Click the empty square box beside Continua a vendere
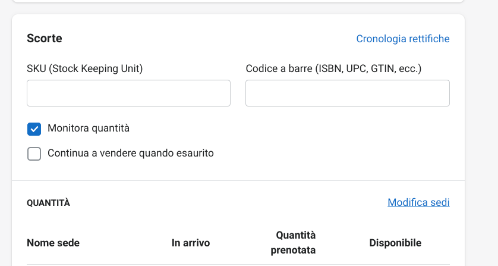498x266 pixels. [34, 154]
